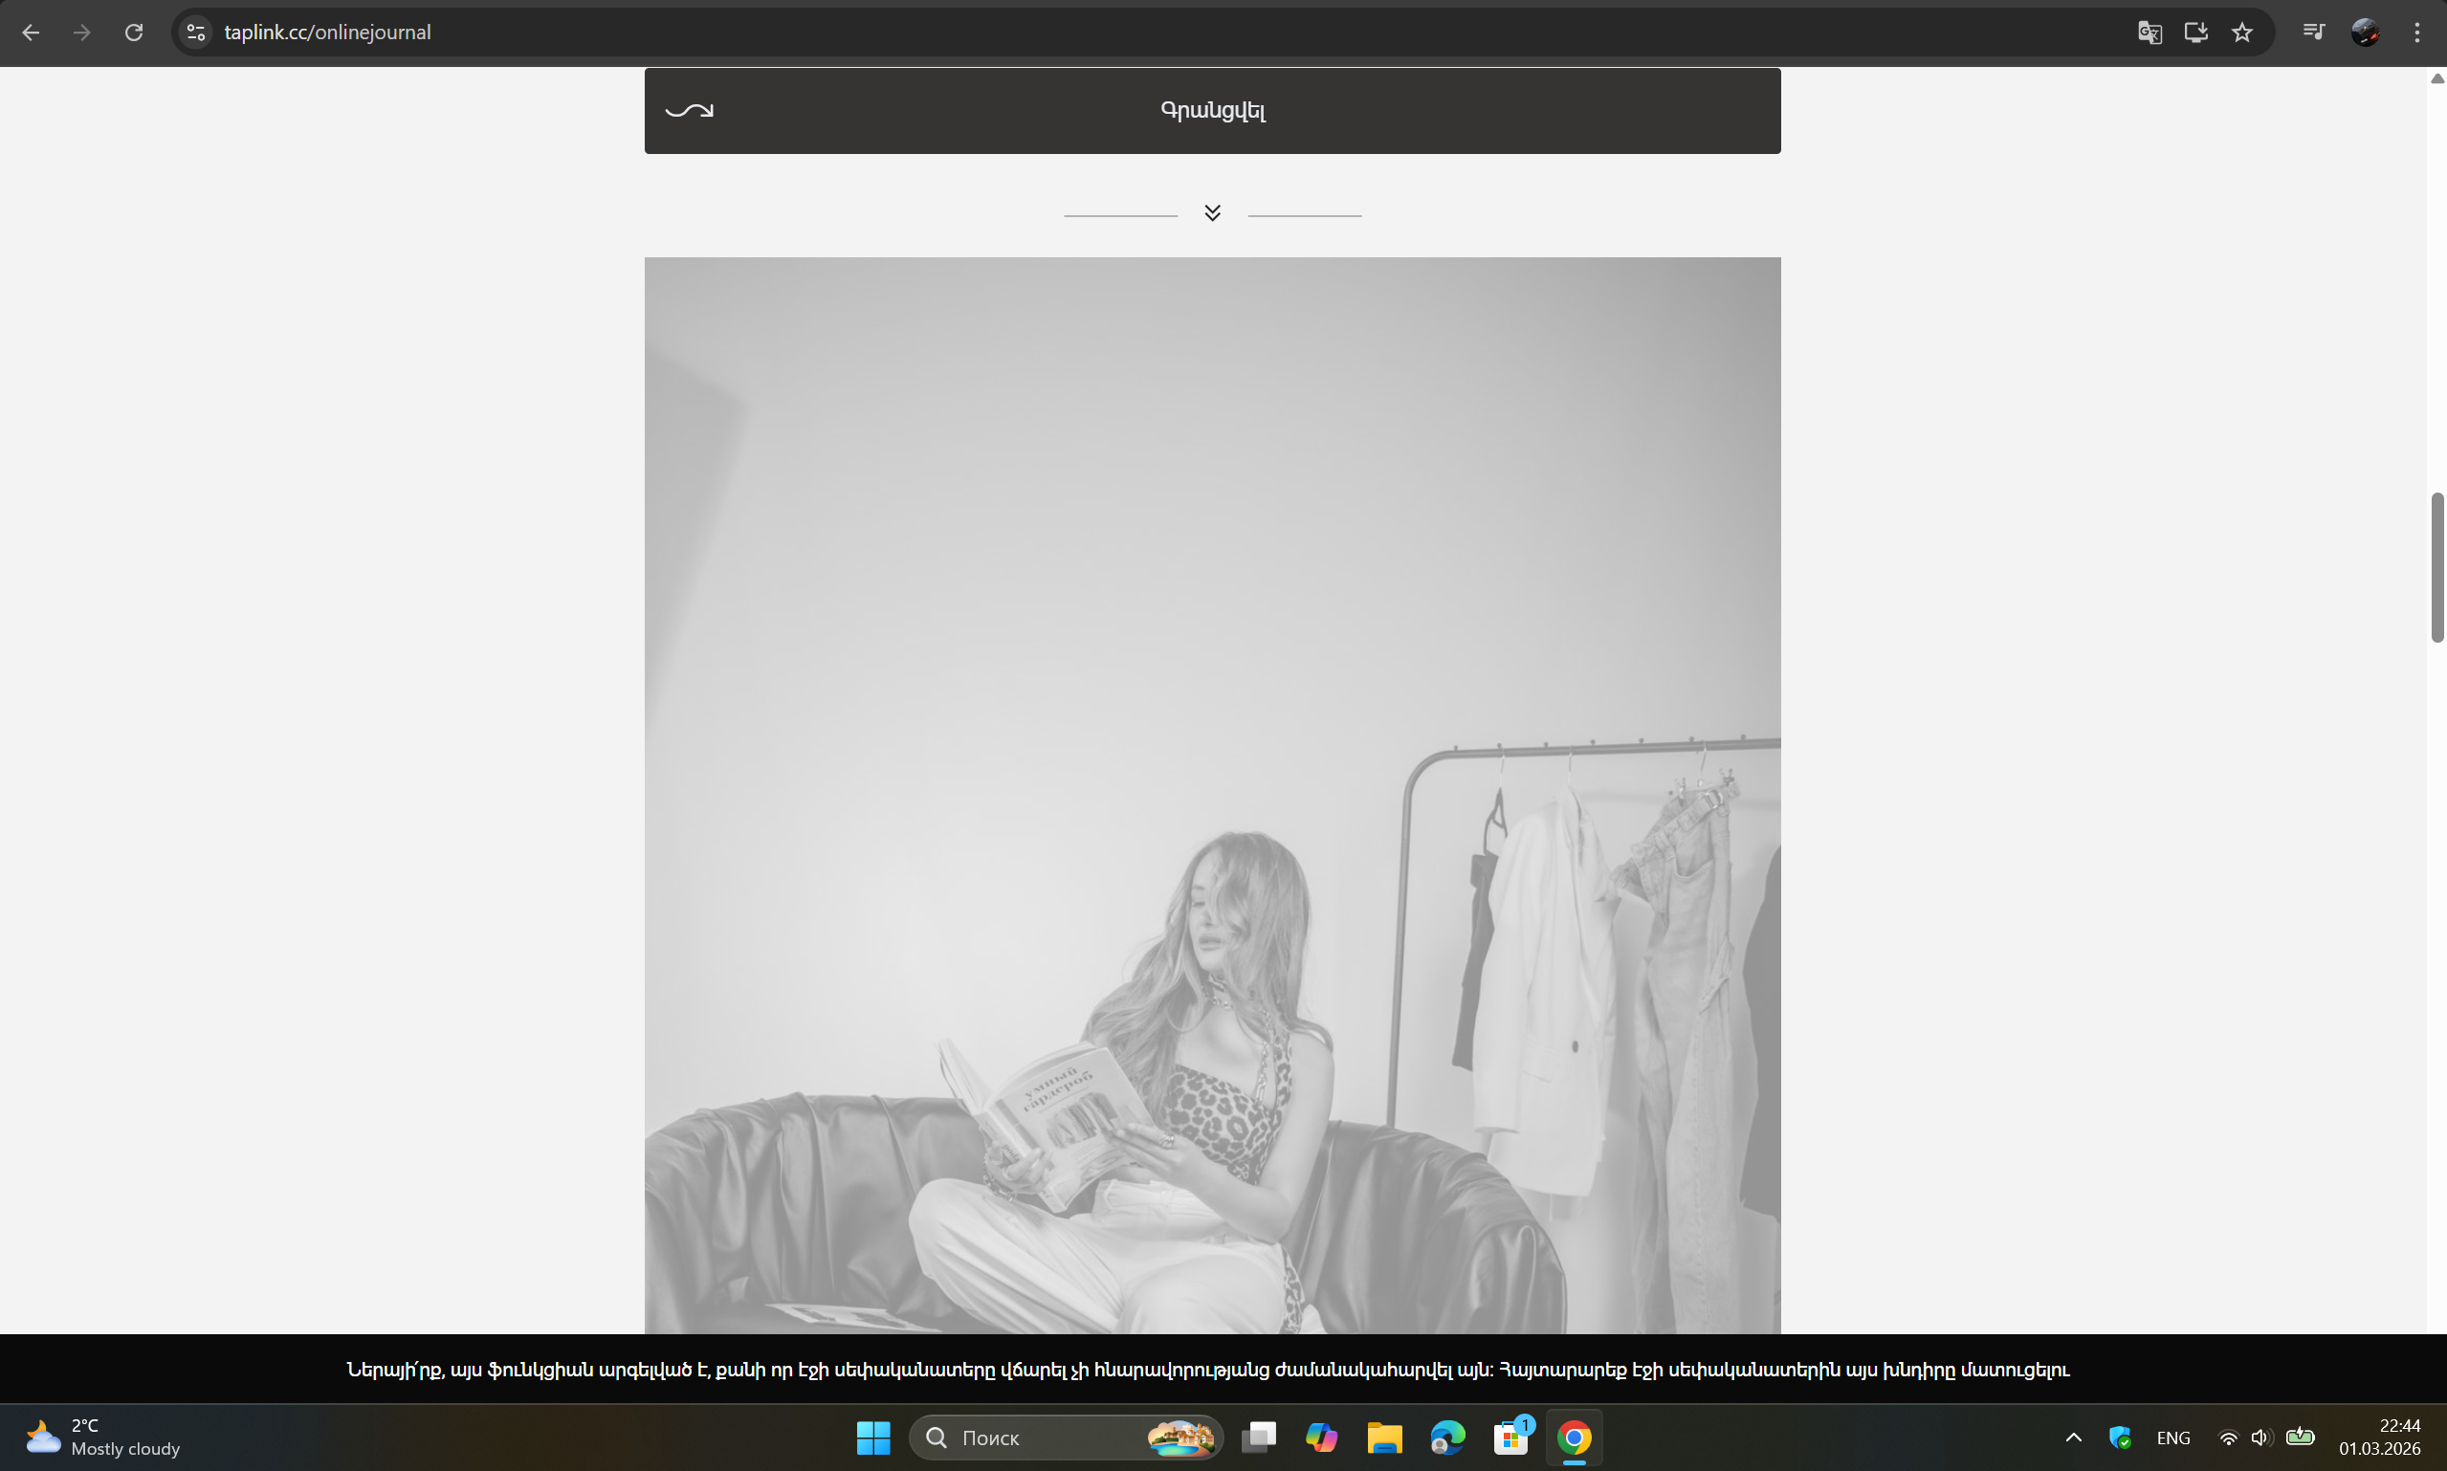Click the Գրանցվել registration button
Viewport: 2447px width, 1471px height.
click(x=1211, y=110)
